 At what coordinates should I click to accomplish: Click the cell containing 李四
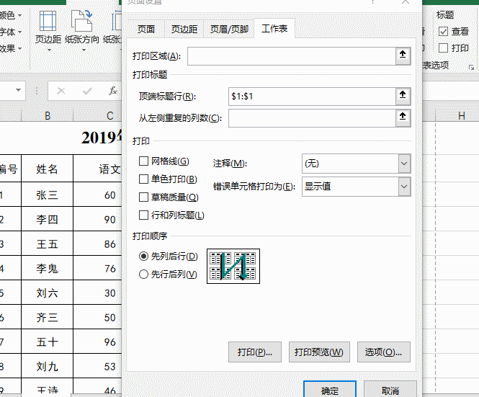point(47,219)
